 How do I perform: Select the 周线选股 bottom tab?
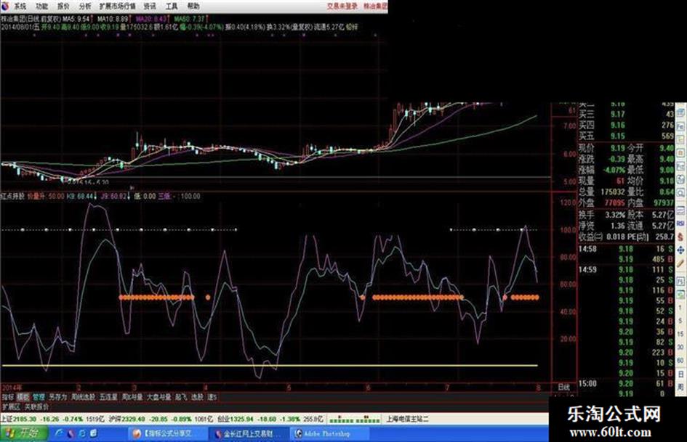[84, 397]
